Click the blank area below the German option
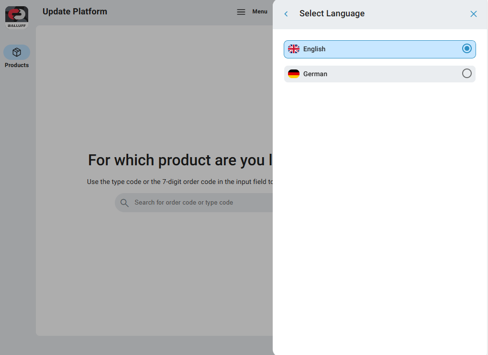 (379, 192)
